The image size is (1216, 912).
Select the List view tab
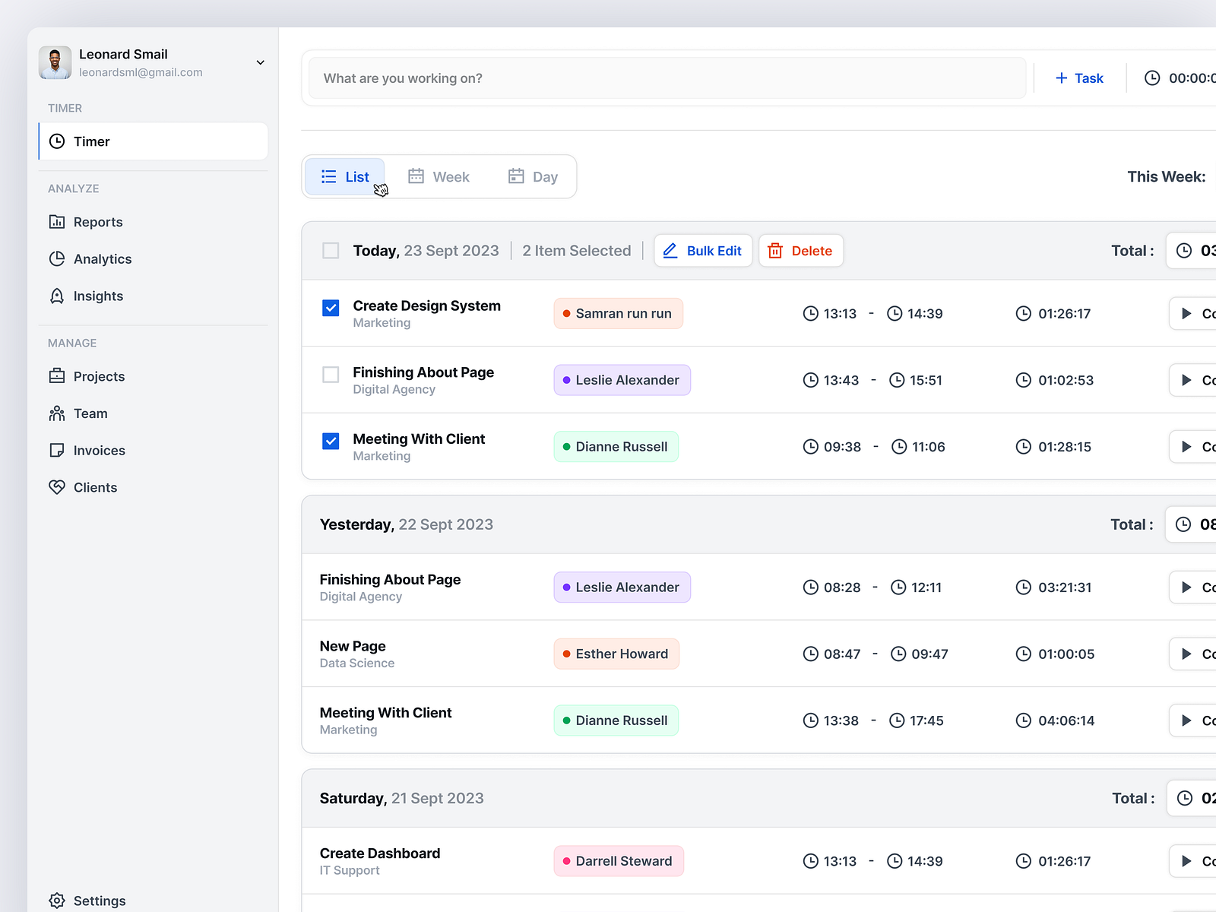pos(344,176)
